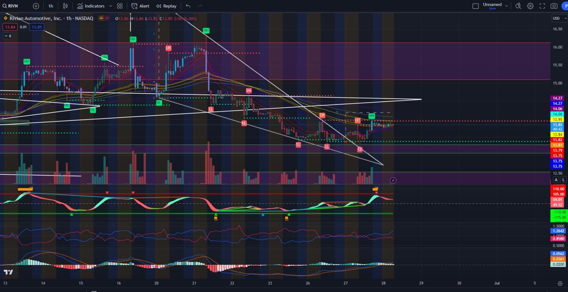Create a new Alert
This screenshot has width=568, height=292.
(x=140, y=6)
